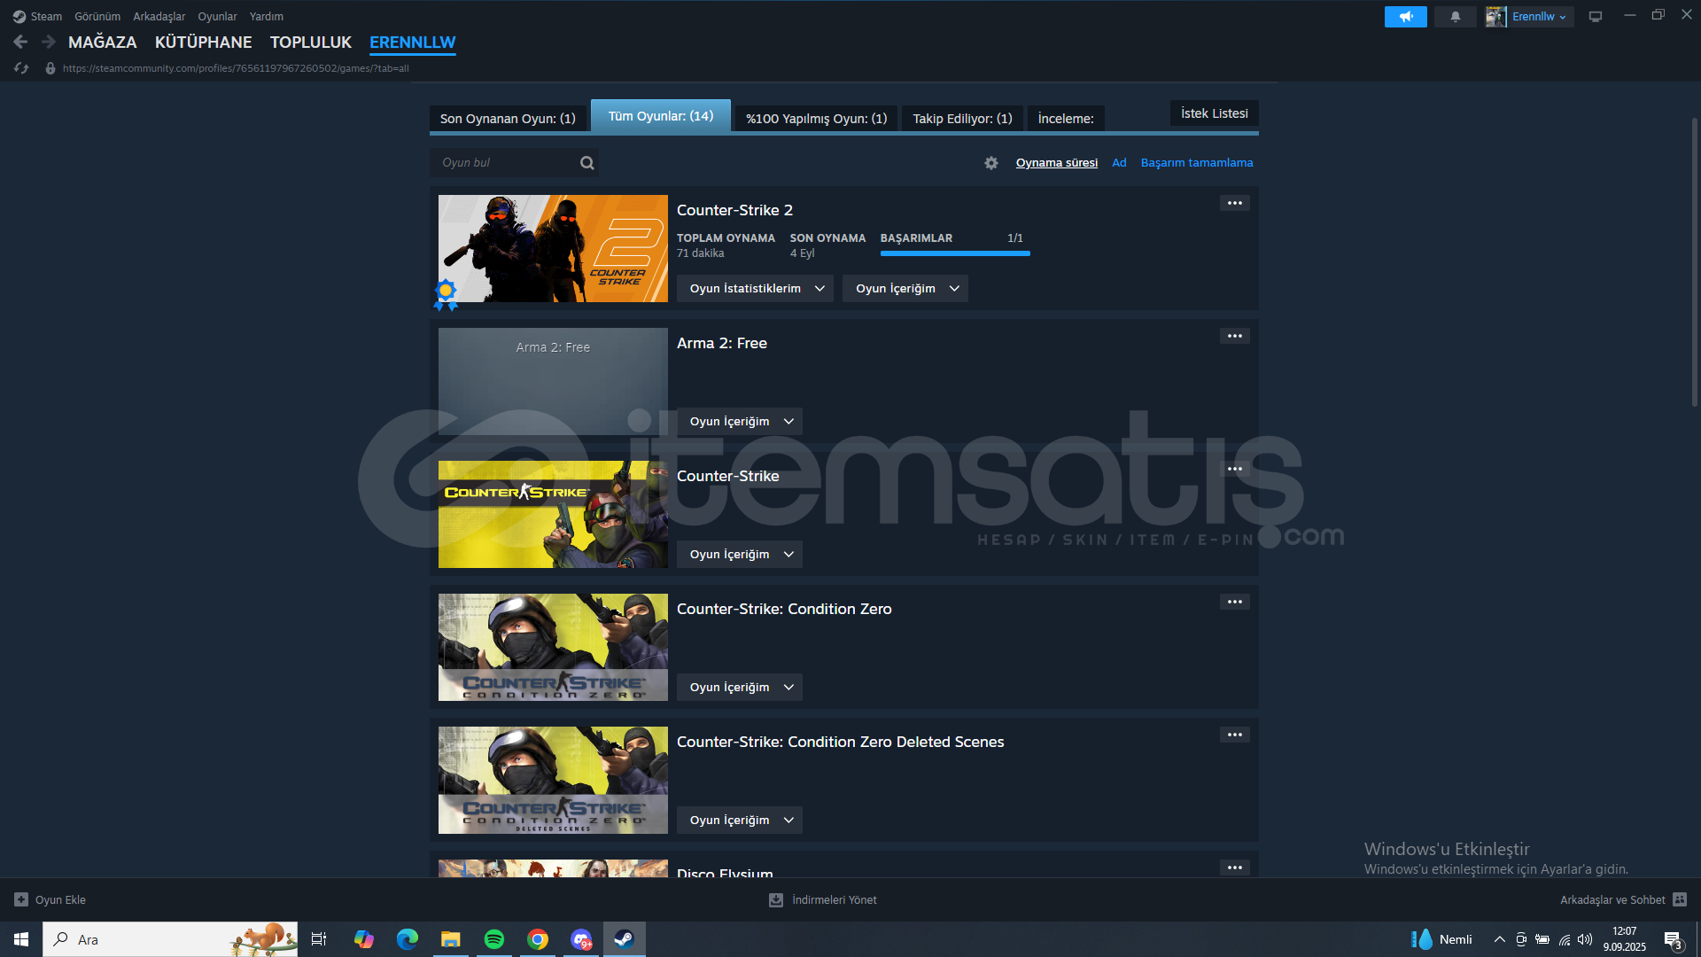Screen dimensions: 1701x957
Task: Open the Yardım menu
Action: tap(267, 17)
